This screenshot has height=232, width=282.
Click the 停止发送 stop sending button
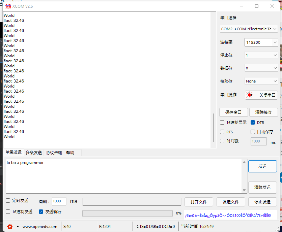coord(262,202)
